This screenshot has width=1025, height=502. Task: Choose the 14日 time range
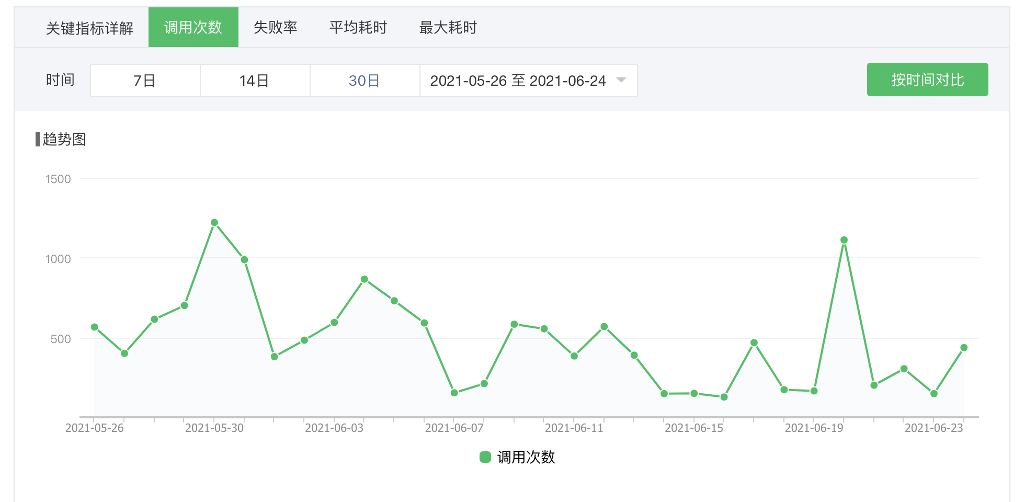[x=255, y=81]
